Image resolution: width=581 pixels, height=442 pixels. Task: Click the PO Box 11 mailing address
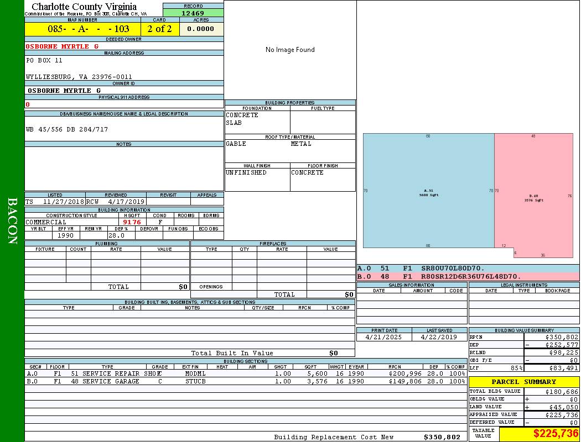pyautogui.click(x=44, y=60)
